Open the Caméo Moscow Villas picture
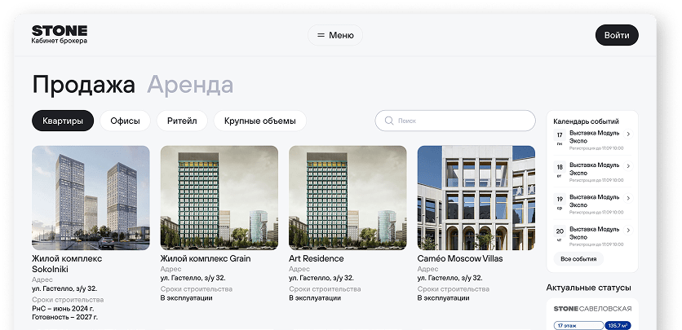The height and width of the screenshot is (330, 682). [476, 196]
